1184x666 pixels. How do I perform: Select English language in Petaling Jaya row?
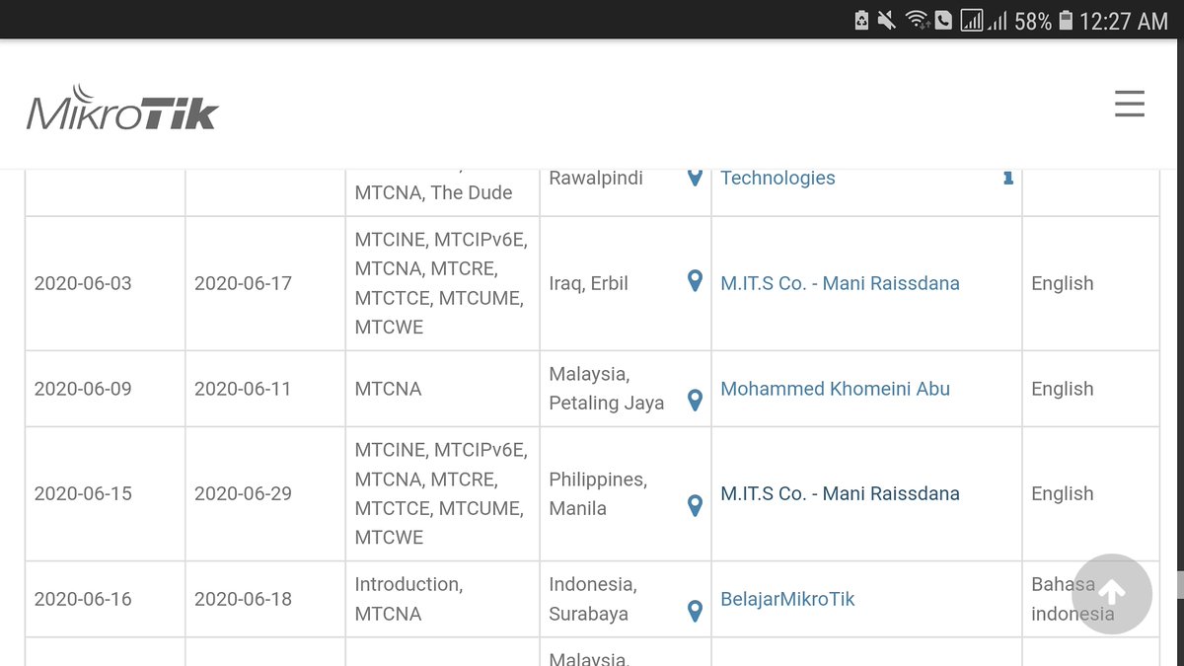[x=1062, y=389]
